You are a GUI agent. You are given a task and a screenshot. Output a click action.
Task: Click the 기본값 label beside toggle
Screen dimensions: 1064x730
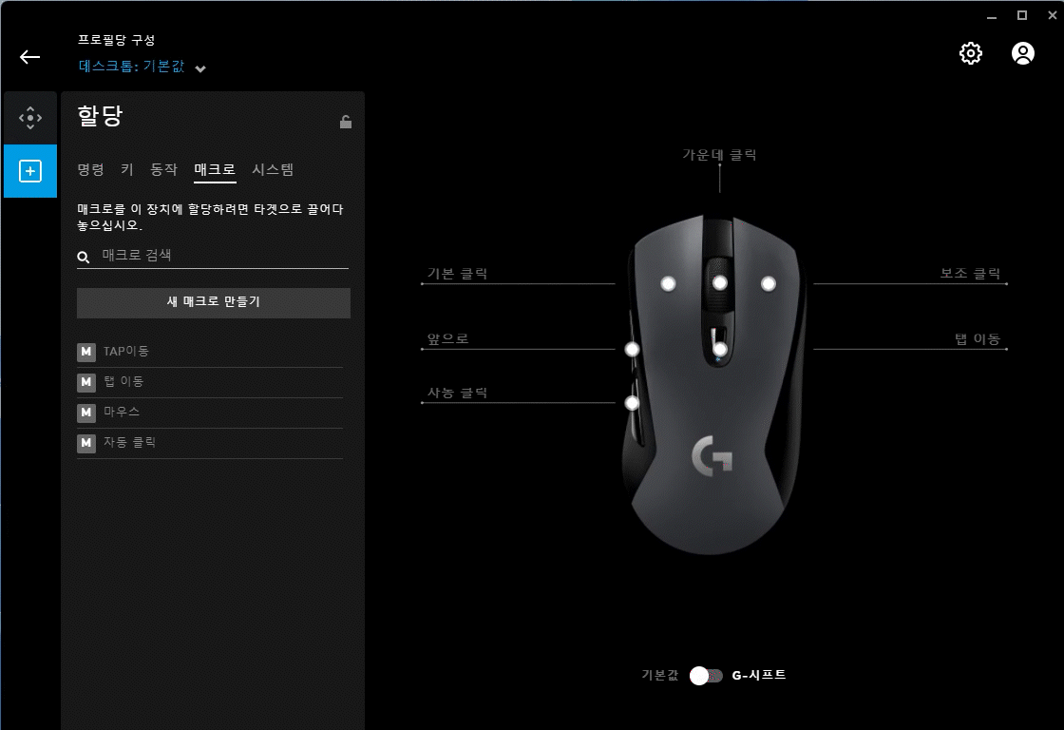(659, 675)
